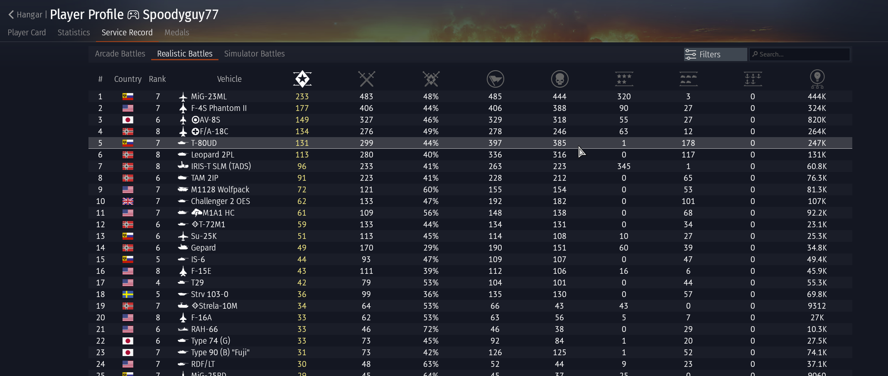888x376 pixels.
Task: Click the German flag in F/A-18C row
Action: click(128, 131)
